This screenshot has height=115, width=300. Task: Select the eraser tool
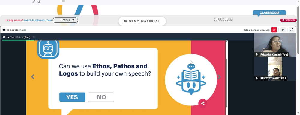39,1
